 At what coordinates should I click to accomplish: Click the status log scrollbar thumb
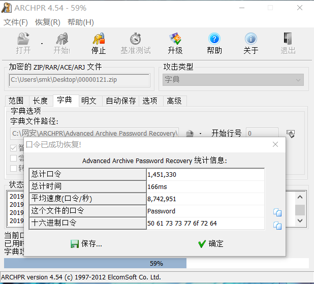(x=300, y=210)
